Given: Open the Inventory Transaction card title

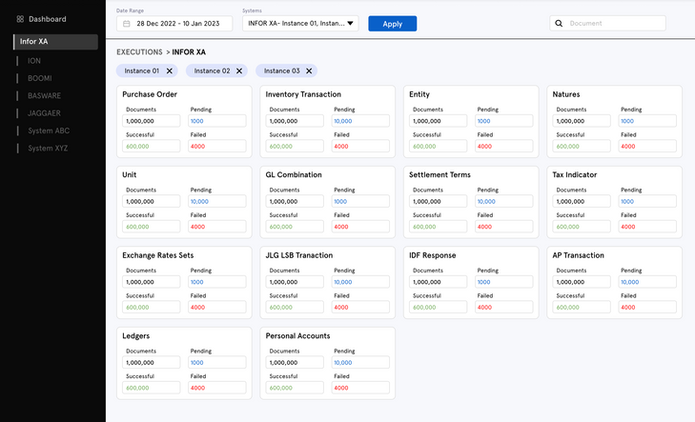Looking at the screenshot, I should 303,94.
